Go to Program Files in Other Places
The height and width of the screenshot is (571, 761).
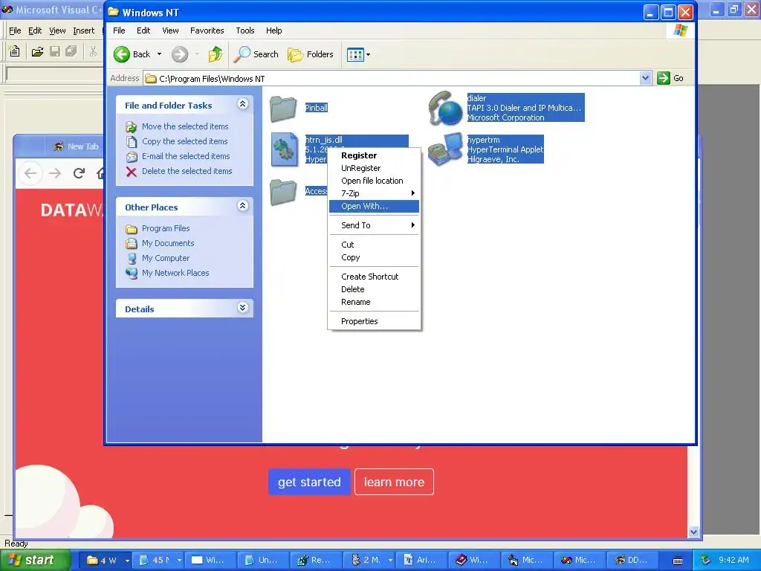pyautogui.click(x=166, y=228)
